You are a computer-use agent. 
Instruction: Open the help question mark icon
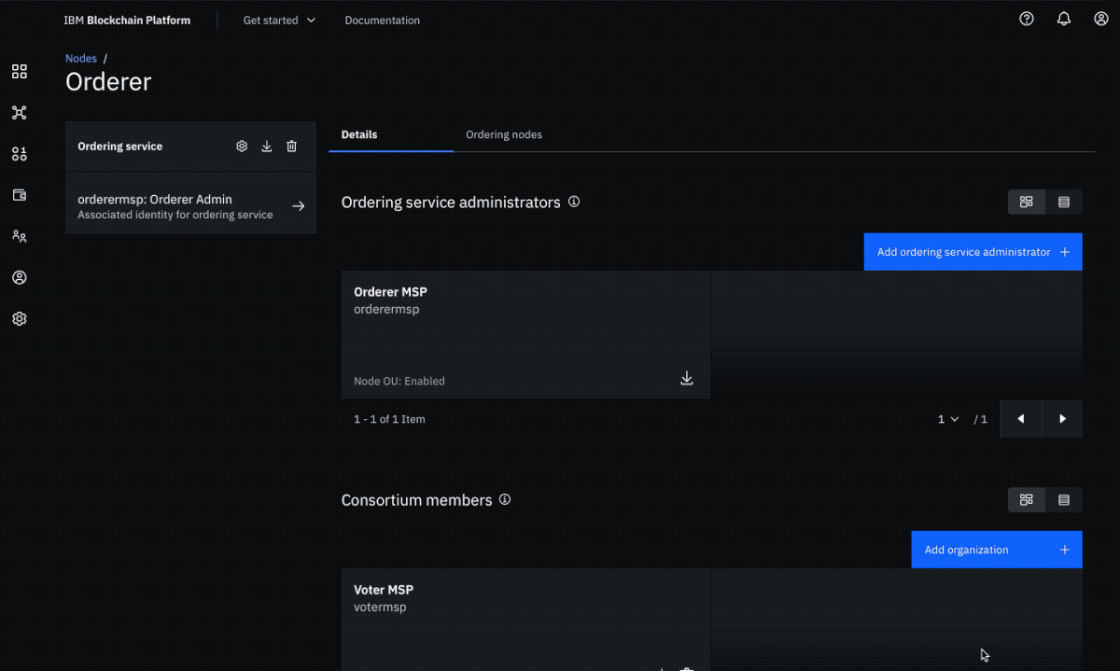click(1027, 19)
